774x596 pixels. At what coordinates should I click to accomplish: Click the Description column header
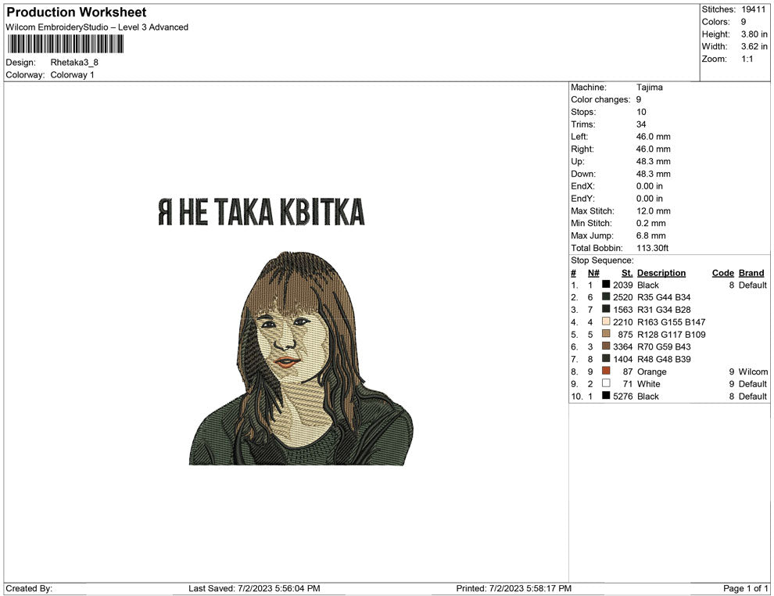pyautogui.click(x=661, y=273)
